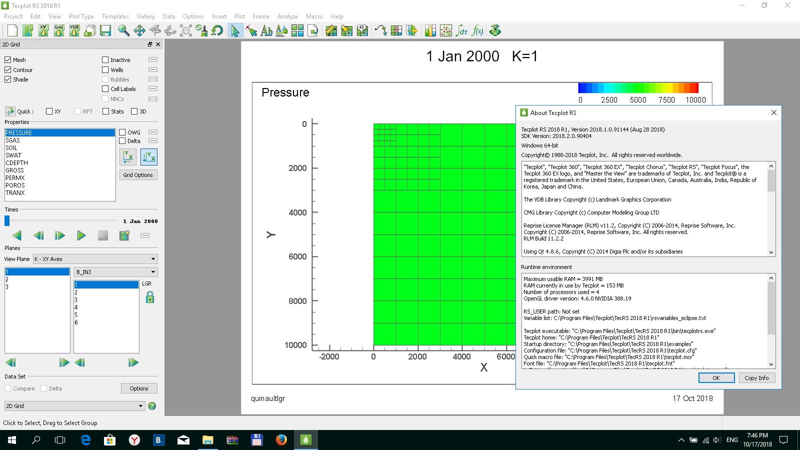
Task: Click the movie export film icon
Action: (124, 235)
